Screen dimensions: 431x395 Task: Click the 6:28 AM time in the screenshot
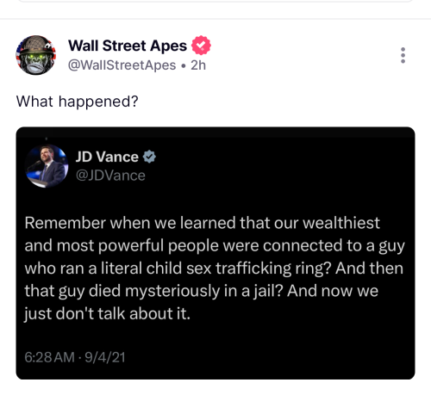[49, 357]
